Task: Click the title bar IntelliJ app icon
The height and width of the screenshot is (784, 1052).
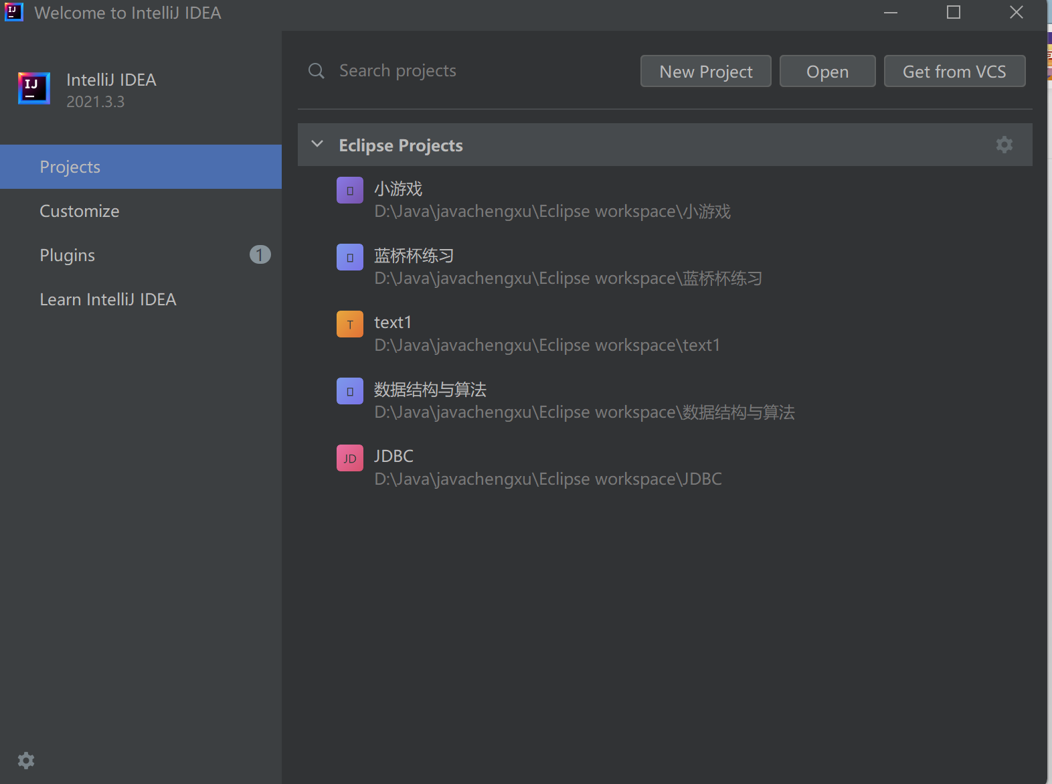Action: coord(14,12)
